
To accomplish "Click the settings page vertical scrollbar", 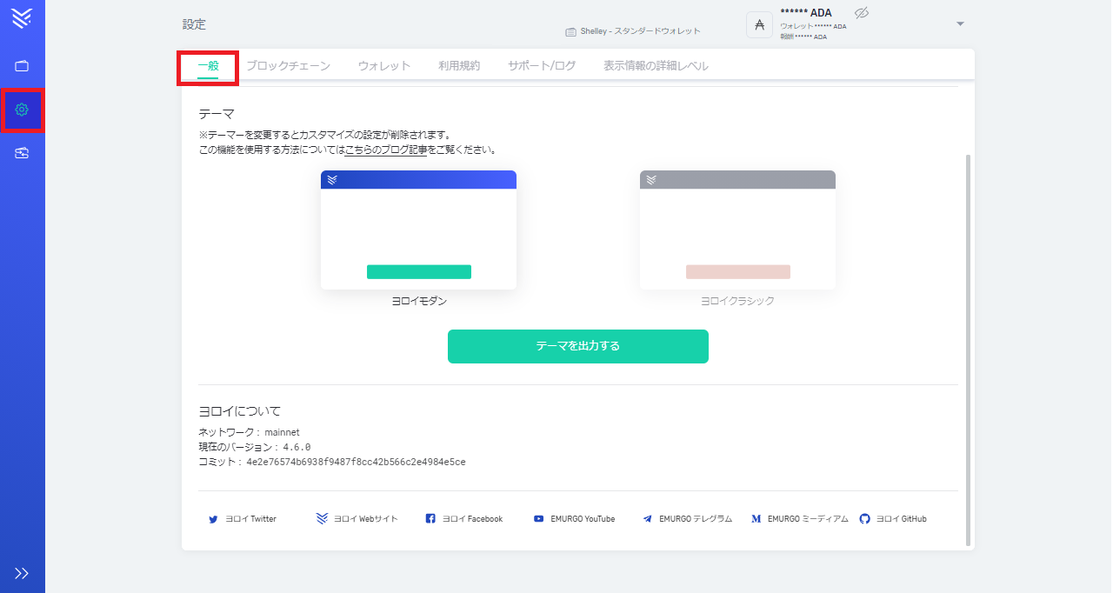I will [969, 348].
